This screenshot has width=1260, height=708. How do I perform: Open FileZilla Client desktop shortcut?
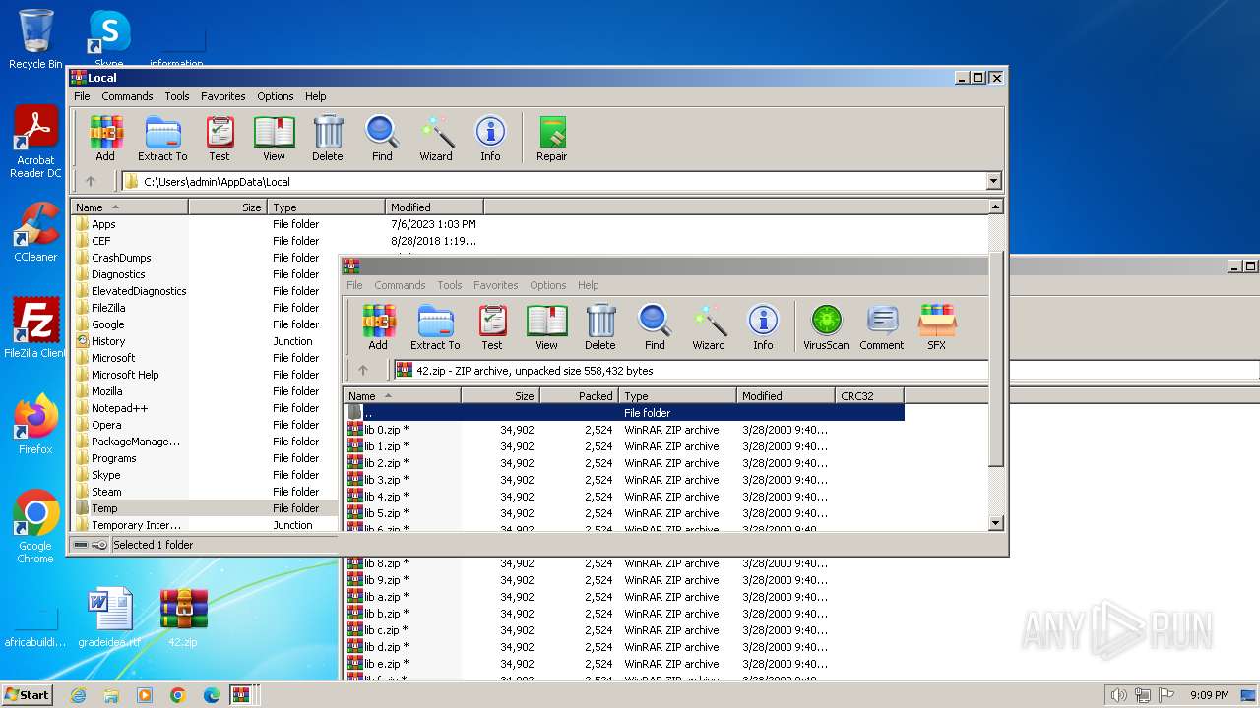35,328
